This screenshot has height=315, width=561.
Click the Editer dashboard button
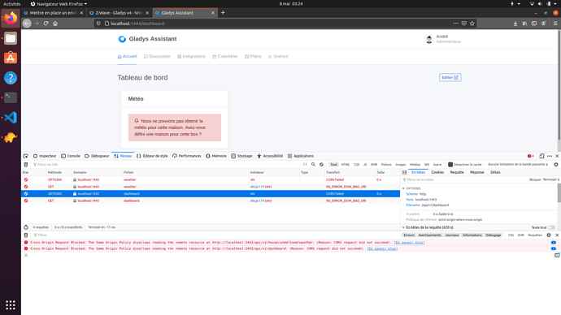coord(450,77)
